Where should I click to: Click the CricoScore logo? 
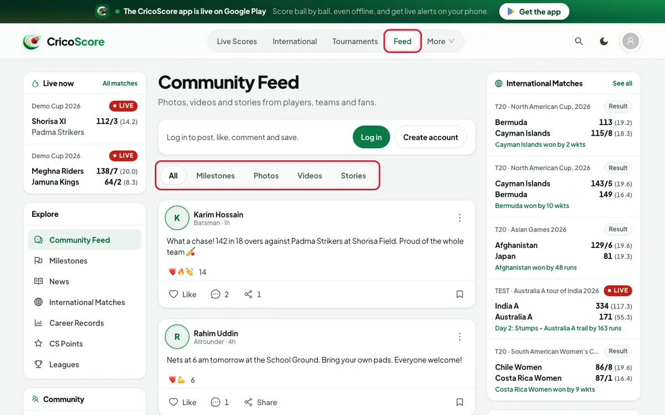64,41
